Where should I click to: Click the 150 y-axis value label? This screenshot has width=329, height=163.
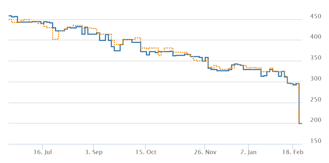click(x=316, y=141)
